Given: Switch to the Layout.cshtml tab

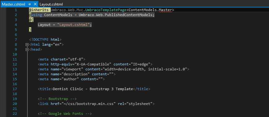Looking at the screenshot, I should [x=51, y=4].
